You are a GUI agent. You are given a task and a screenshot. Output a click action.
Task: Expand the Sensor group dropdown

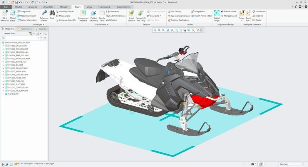coord(147,25)
